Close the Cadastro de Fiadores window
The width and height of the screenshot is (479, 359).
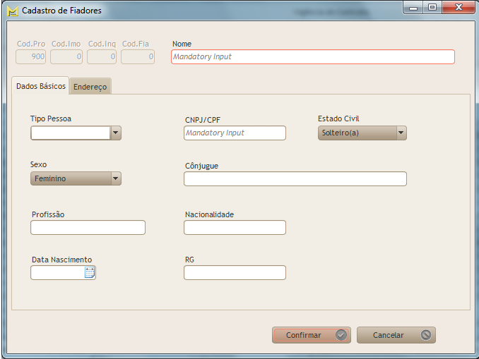coord(458,7)
